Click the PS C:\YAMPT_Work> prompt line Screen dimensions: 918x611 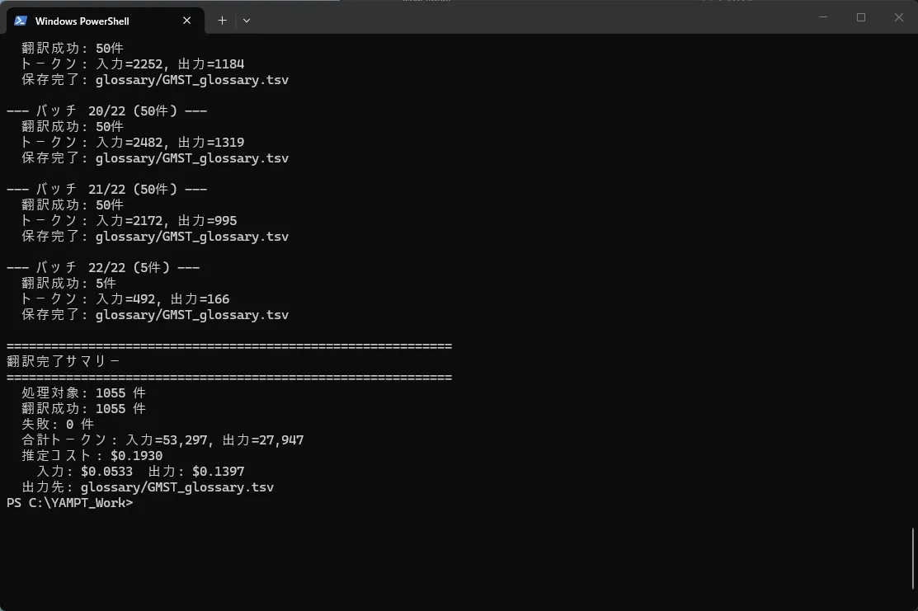pos(69,503)
